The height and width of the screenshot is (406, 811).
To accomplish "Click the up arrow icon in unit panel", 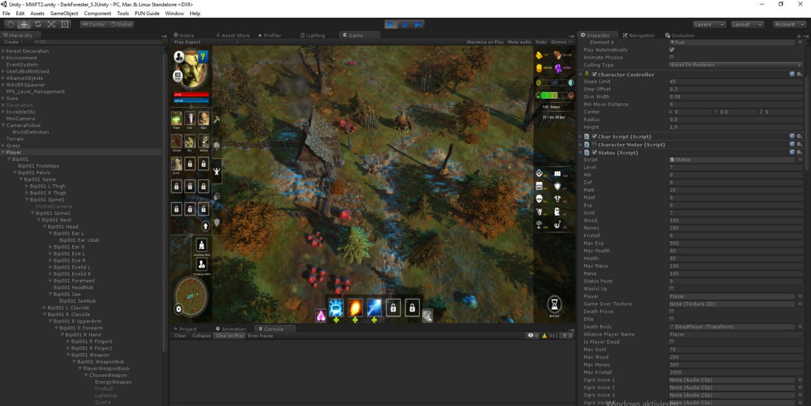I will click(205, 226).
